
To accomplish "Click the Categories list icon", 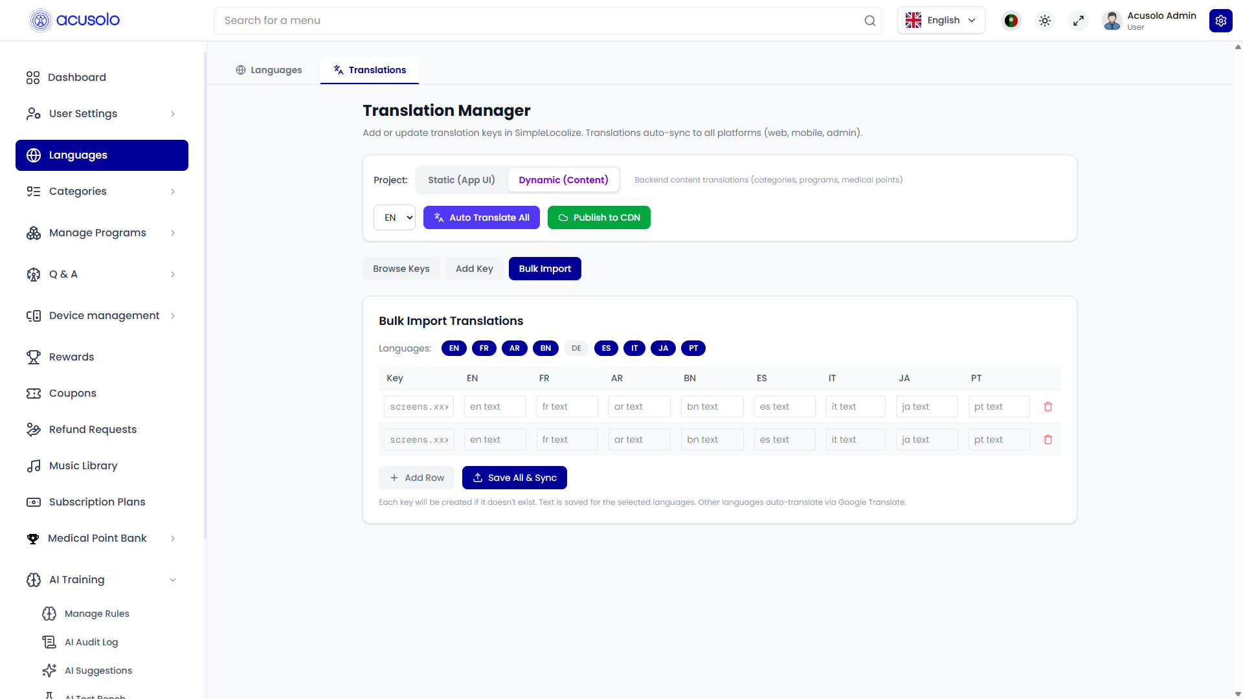I will [34, 192].
